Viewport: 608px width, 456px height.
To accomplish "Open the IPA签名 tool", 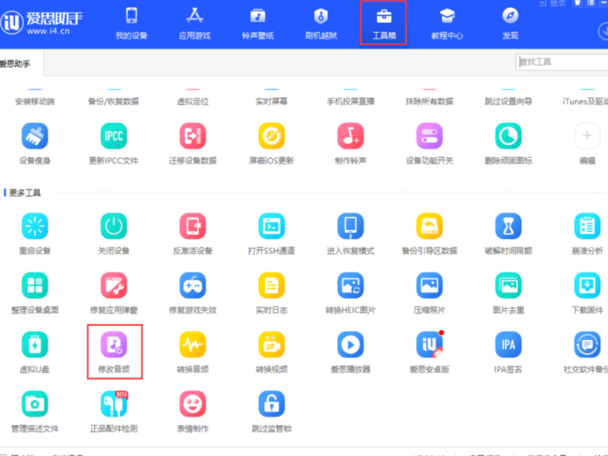I will pos(508,345).
